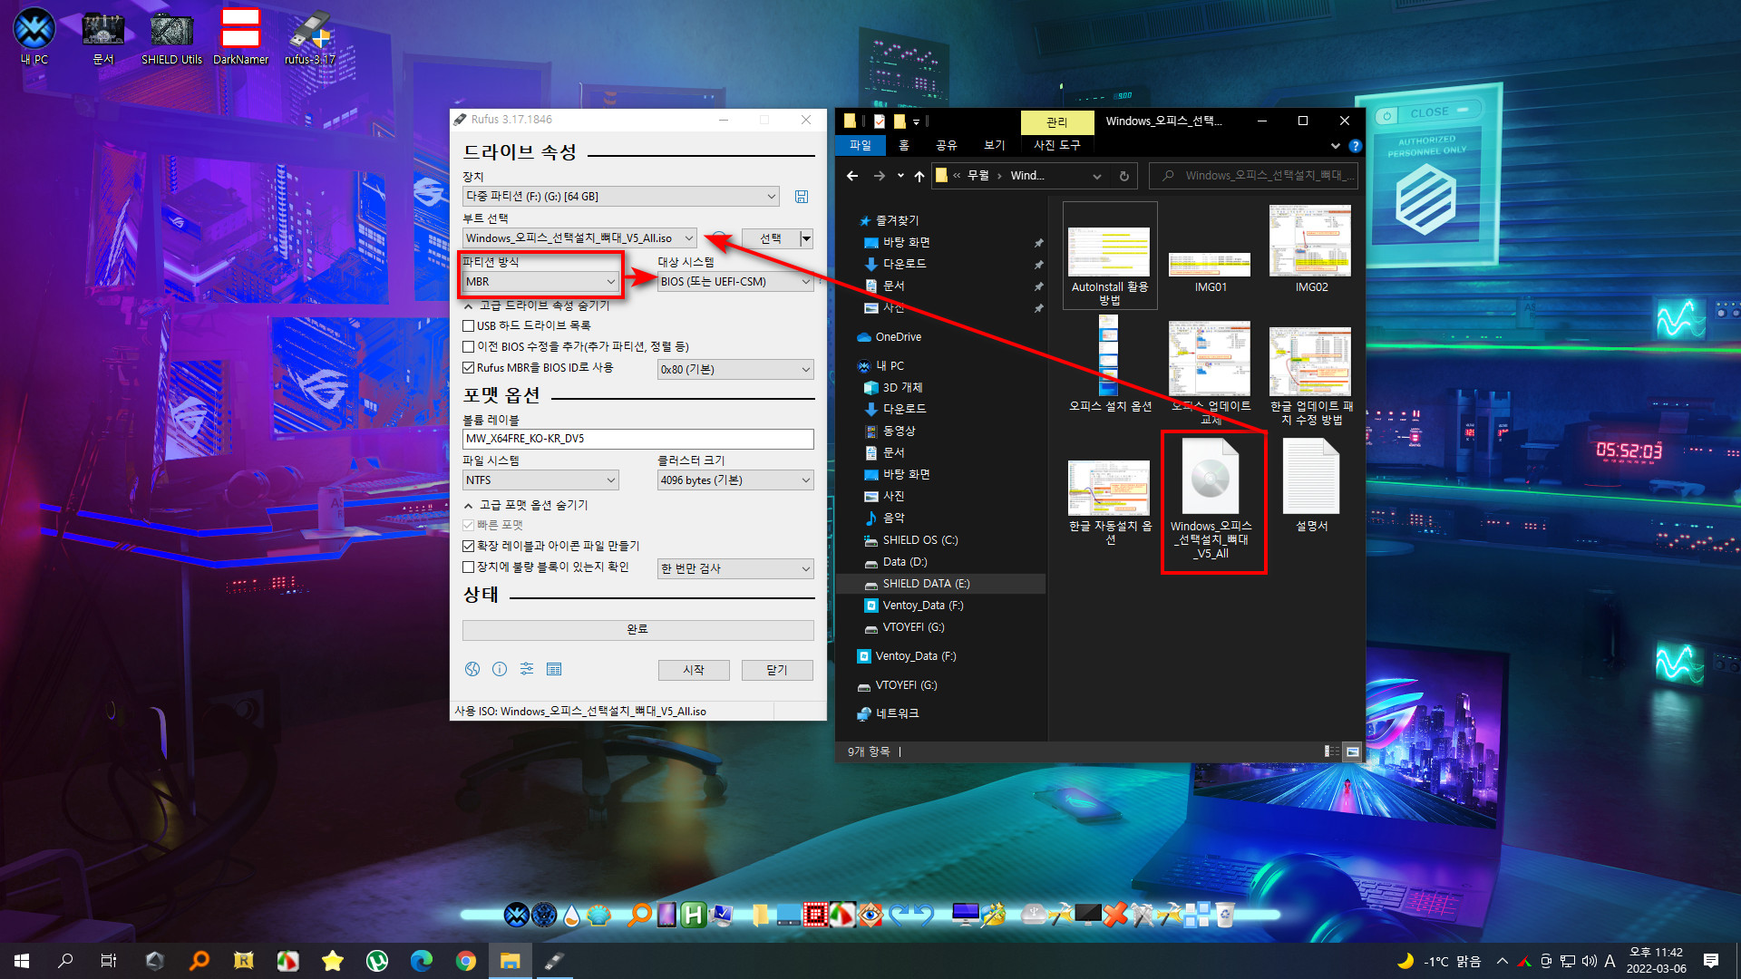Screen dimensions: 1741x979
Task: Open the 부트 선택 ISO dropdown
Action: tap(579, 238)
